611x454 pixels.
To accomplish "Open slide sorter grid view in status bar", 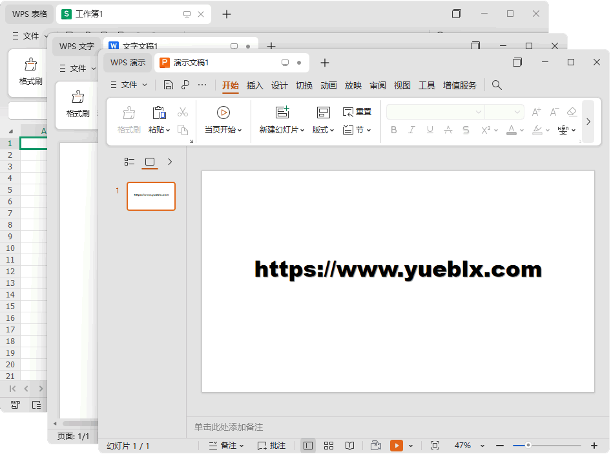I will 329,446.
